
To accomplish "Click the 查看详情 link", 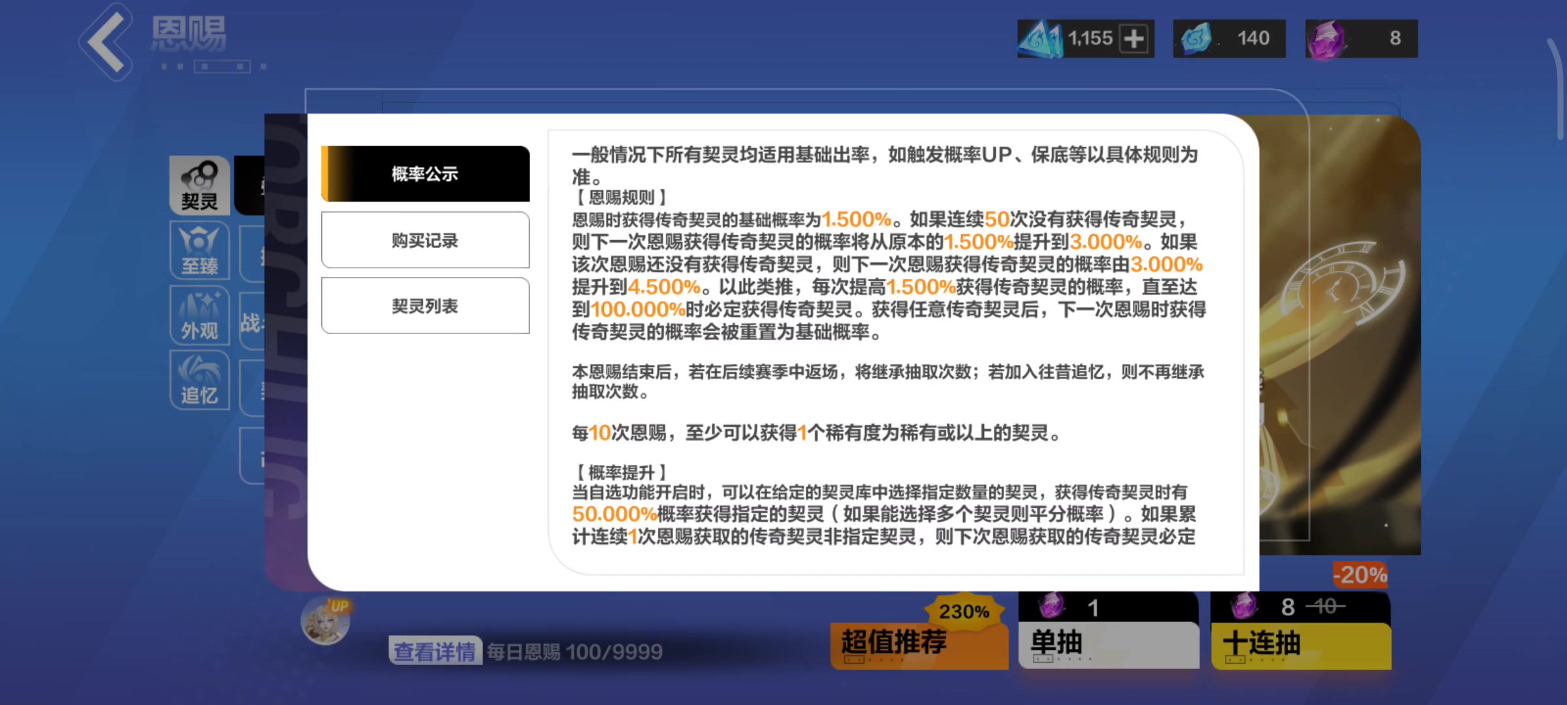I will click(435, 651).
